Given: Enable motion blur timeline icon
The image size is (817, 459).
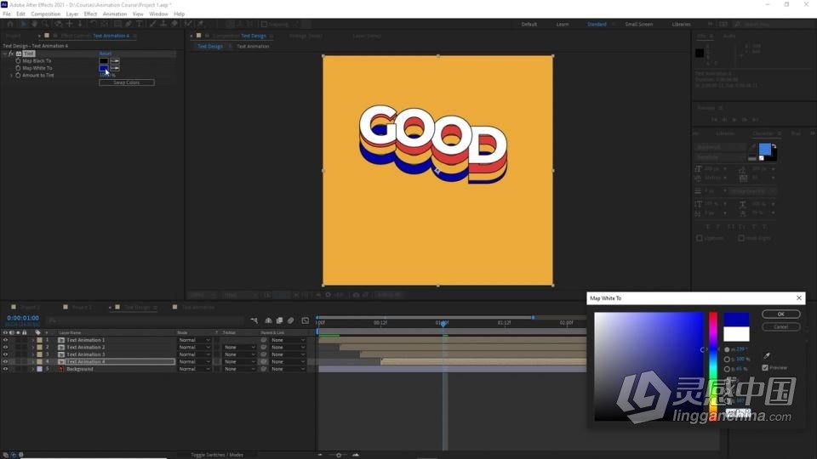Looking at the screenshot, I should [291, 320].
